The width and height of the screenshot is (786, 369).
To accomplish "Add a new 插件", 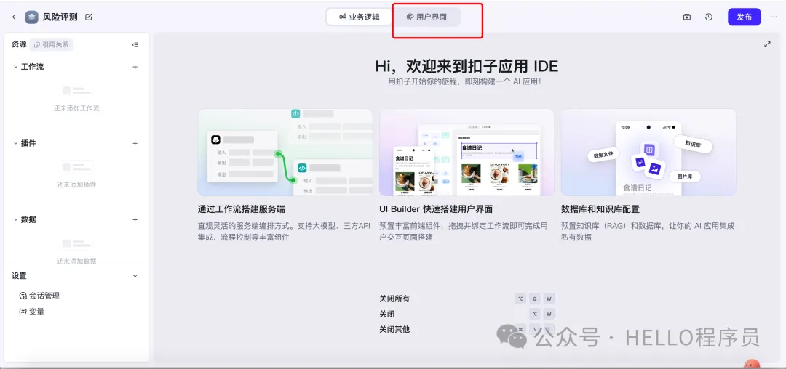I will pos(135,143).
